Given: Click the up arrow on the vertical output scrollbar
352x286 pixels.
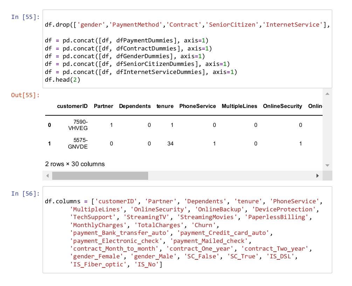Looking at the screenshot, I should click(x=327, y=94).
